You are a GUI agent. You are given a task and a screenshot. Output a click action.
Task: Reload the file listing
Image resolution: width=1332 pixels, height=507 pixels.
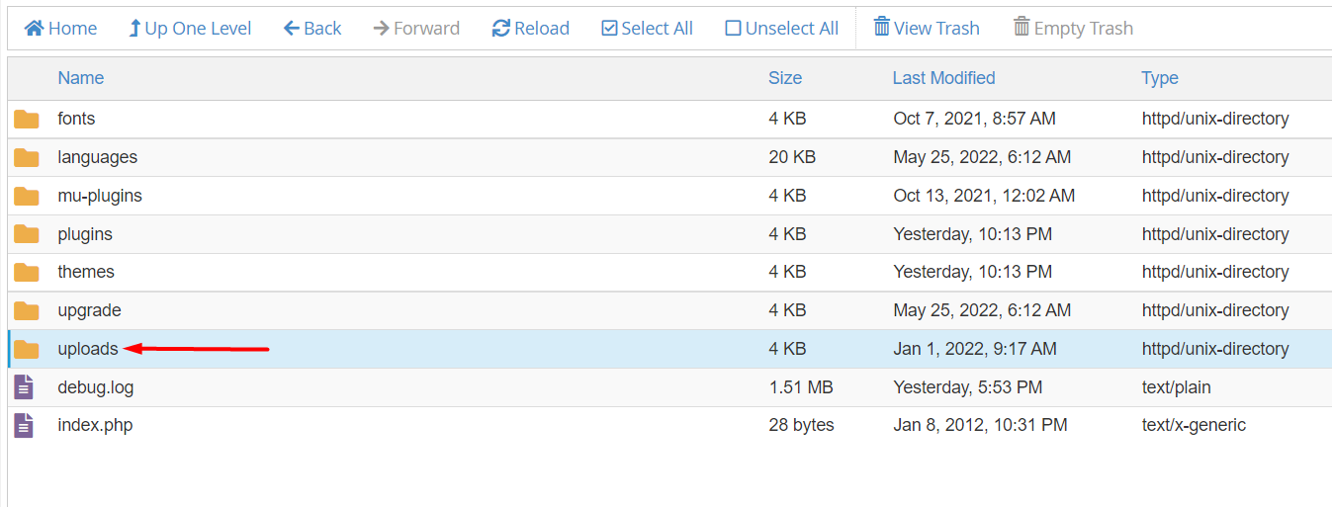coord(531,29)
